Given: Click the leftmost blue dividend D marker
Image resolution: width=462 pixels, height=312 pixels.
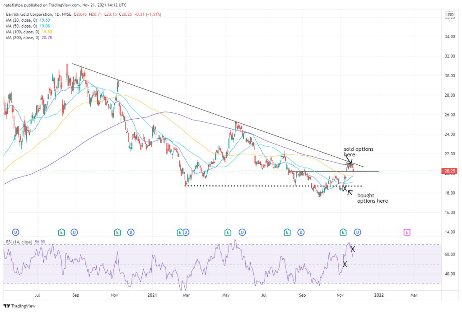Looking at the screenshot, I should pyautogui.click(x=15, y=232).
